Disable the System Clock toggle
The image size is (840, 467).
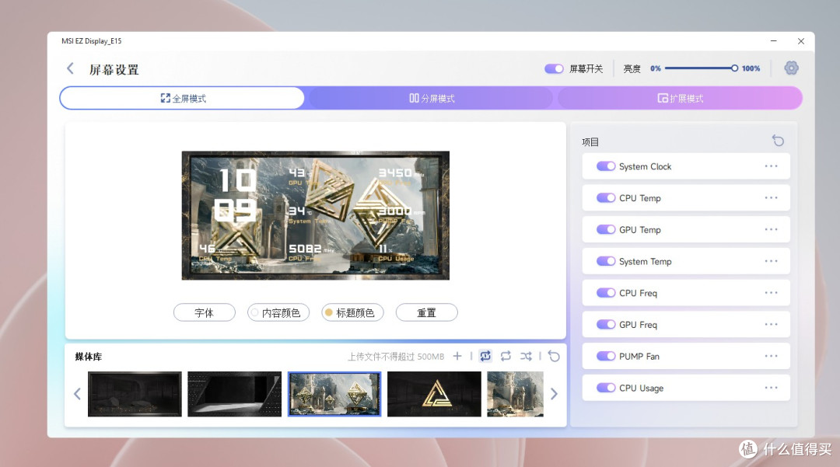pyautogui.click(x=606, y=166)
